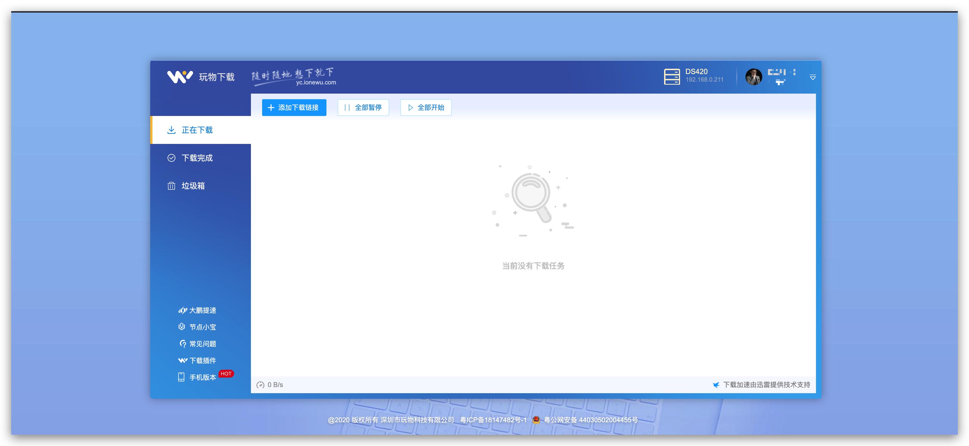
Task: Open 手机版本 mobile version link
Action: [x=202, y=377]
